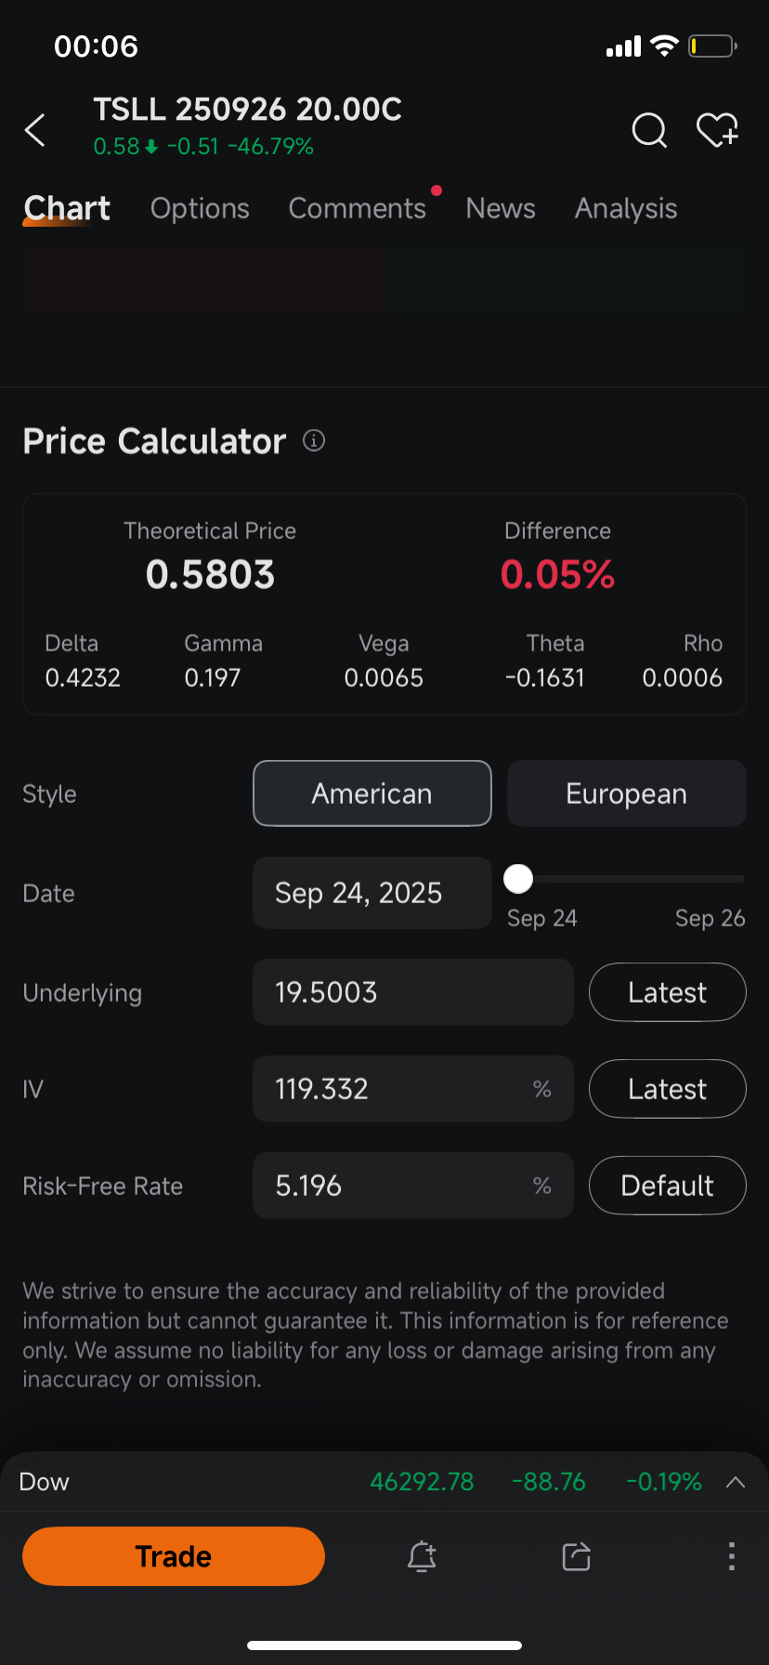769x1665 pixels.
Task: Tap the IV percentage input field
Action: 413,1089
